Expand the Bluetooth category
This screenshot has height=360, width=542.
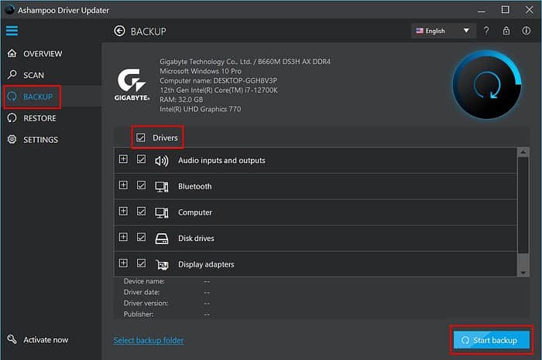point(123,185)
